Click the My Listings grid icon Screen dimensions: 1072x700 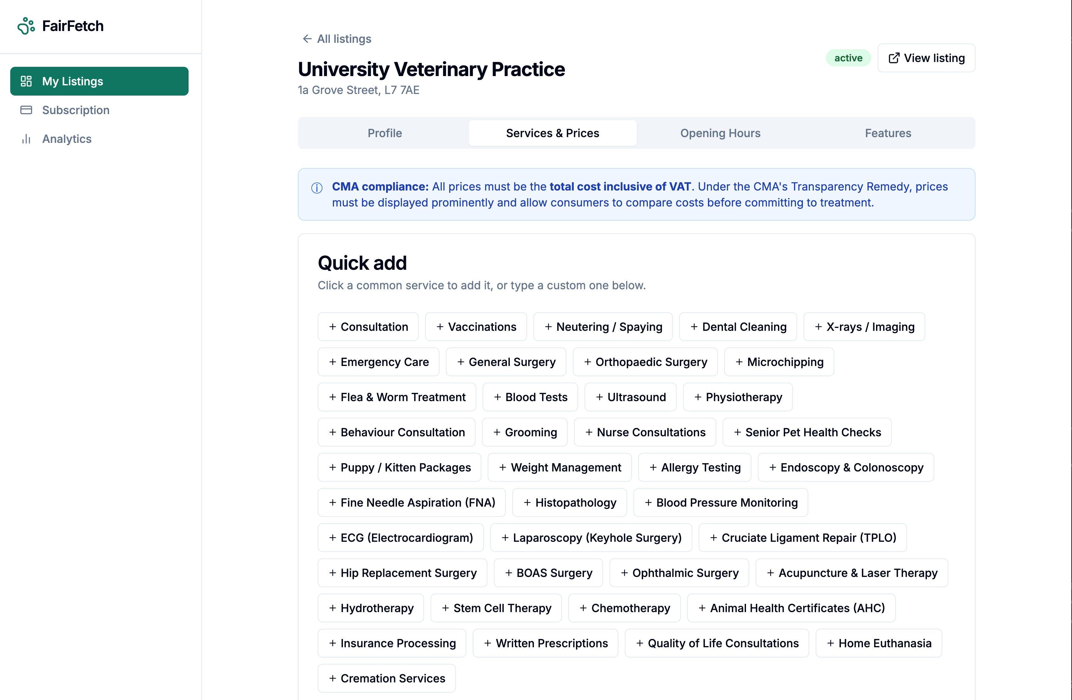[26, 81]
